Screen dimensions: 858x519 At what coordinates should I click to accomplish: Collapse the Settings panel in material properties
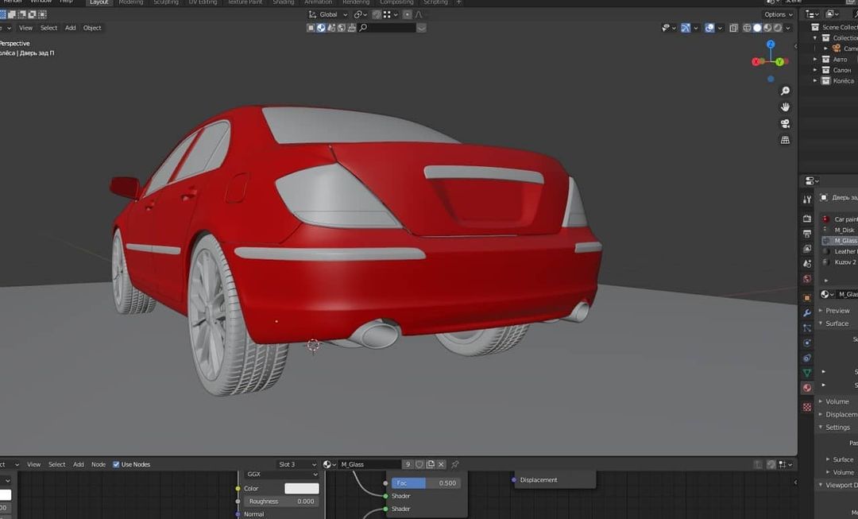837,427
